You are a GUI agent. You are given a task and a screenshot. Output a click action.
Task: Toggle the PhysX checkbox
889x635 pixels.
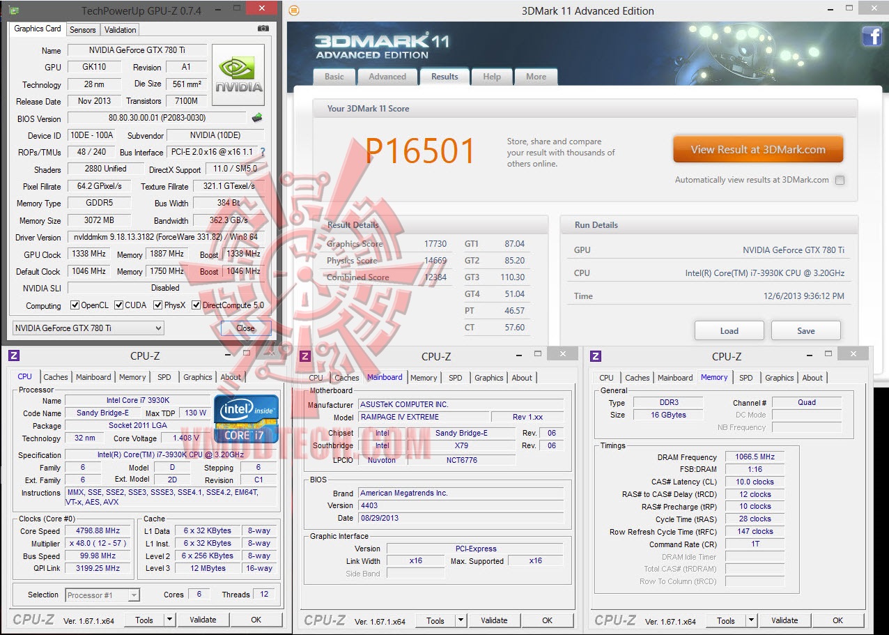158,305
